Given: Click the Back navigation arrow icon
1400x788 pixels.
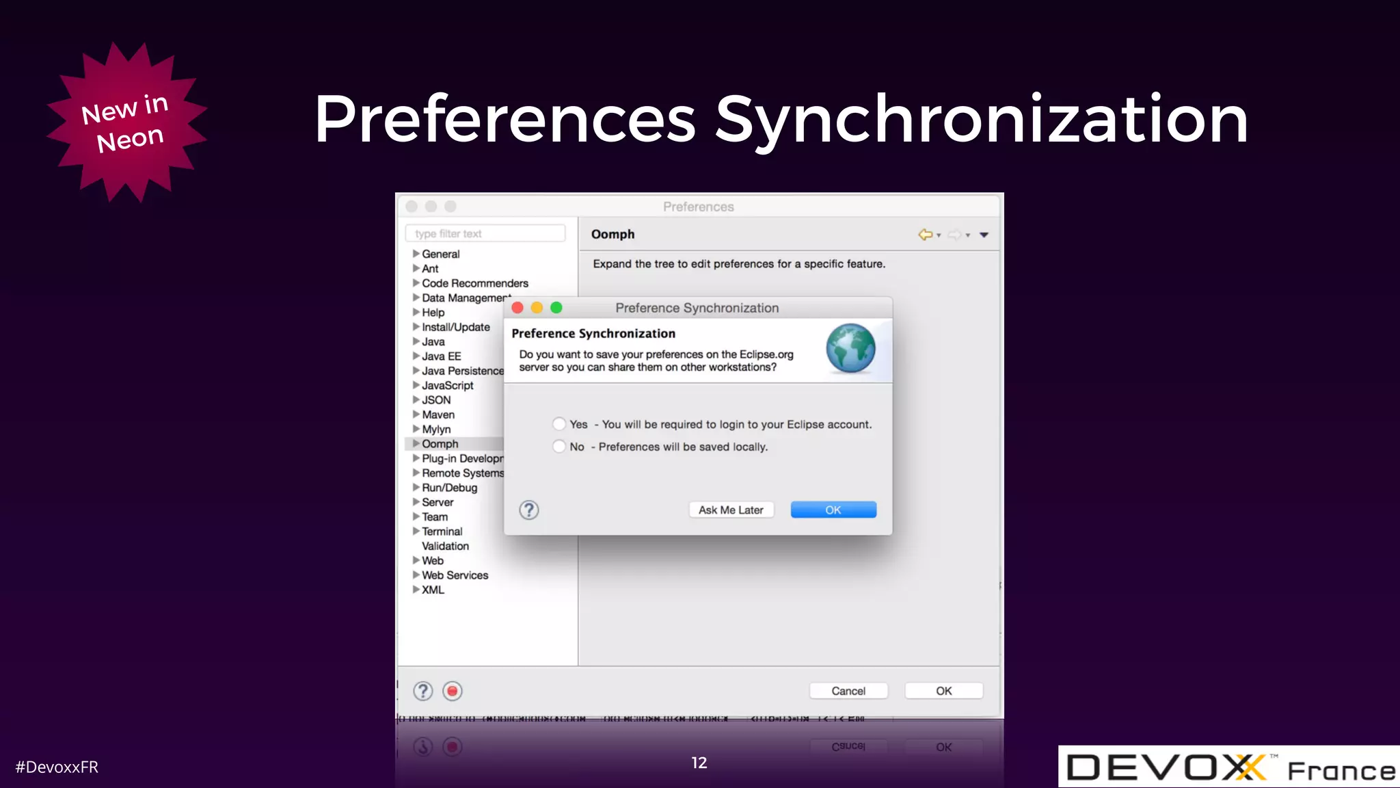Looking at the screenshot, I should point(925,235).
